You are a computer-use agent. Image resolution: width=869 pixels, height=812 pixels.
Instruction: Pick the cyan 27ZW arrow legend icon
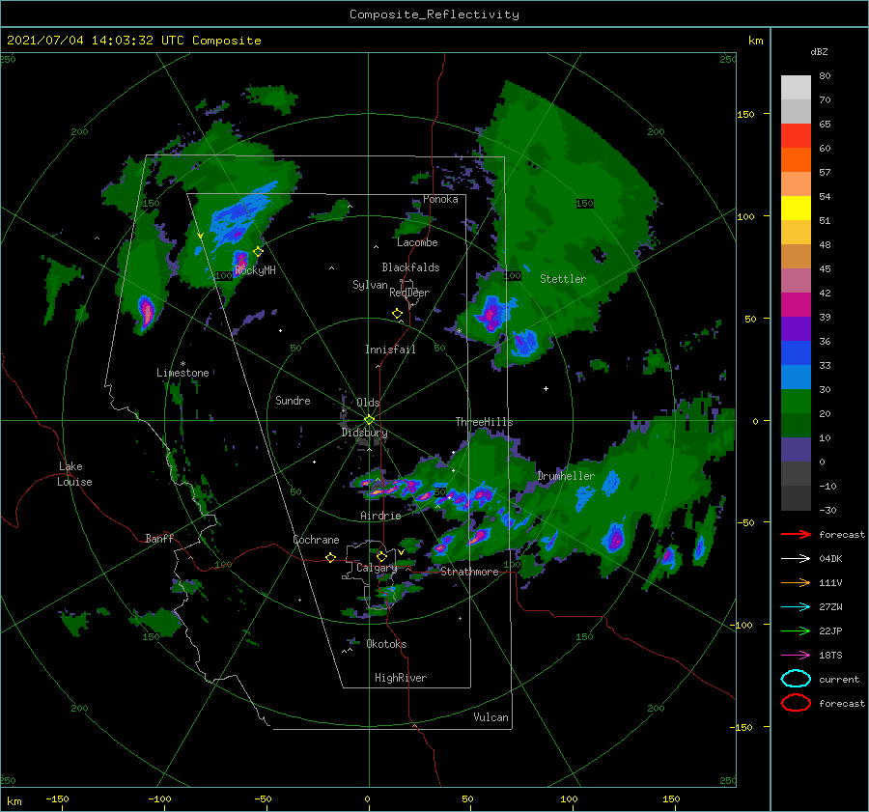(796, 607)
